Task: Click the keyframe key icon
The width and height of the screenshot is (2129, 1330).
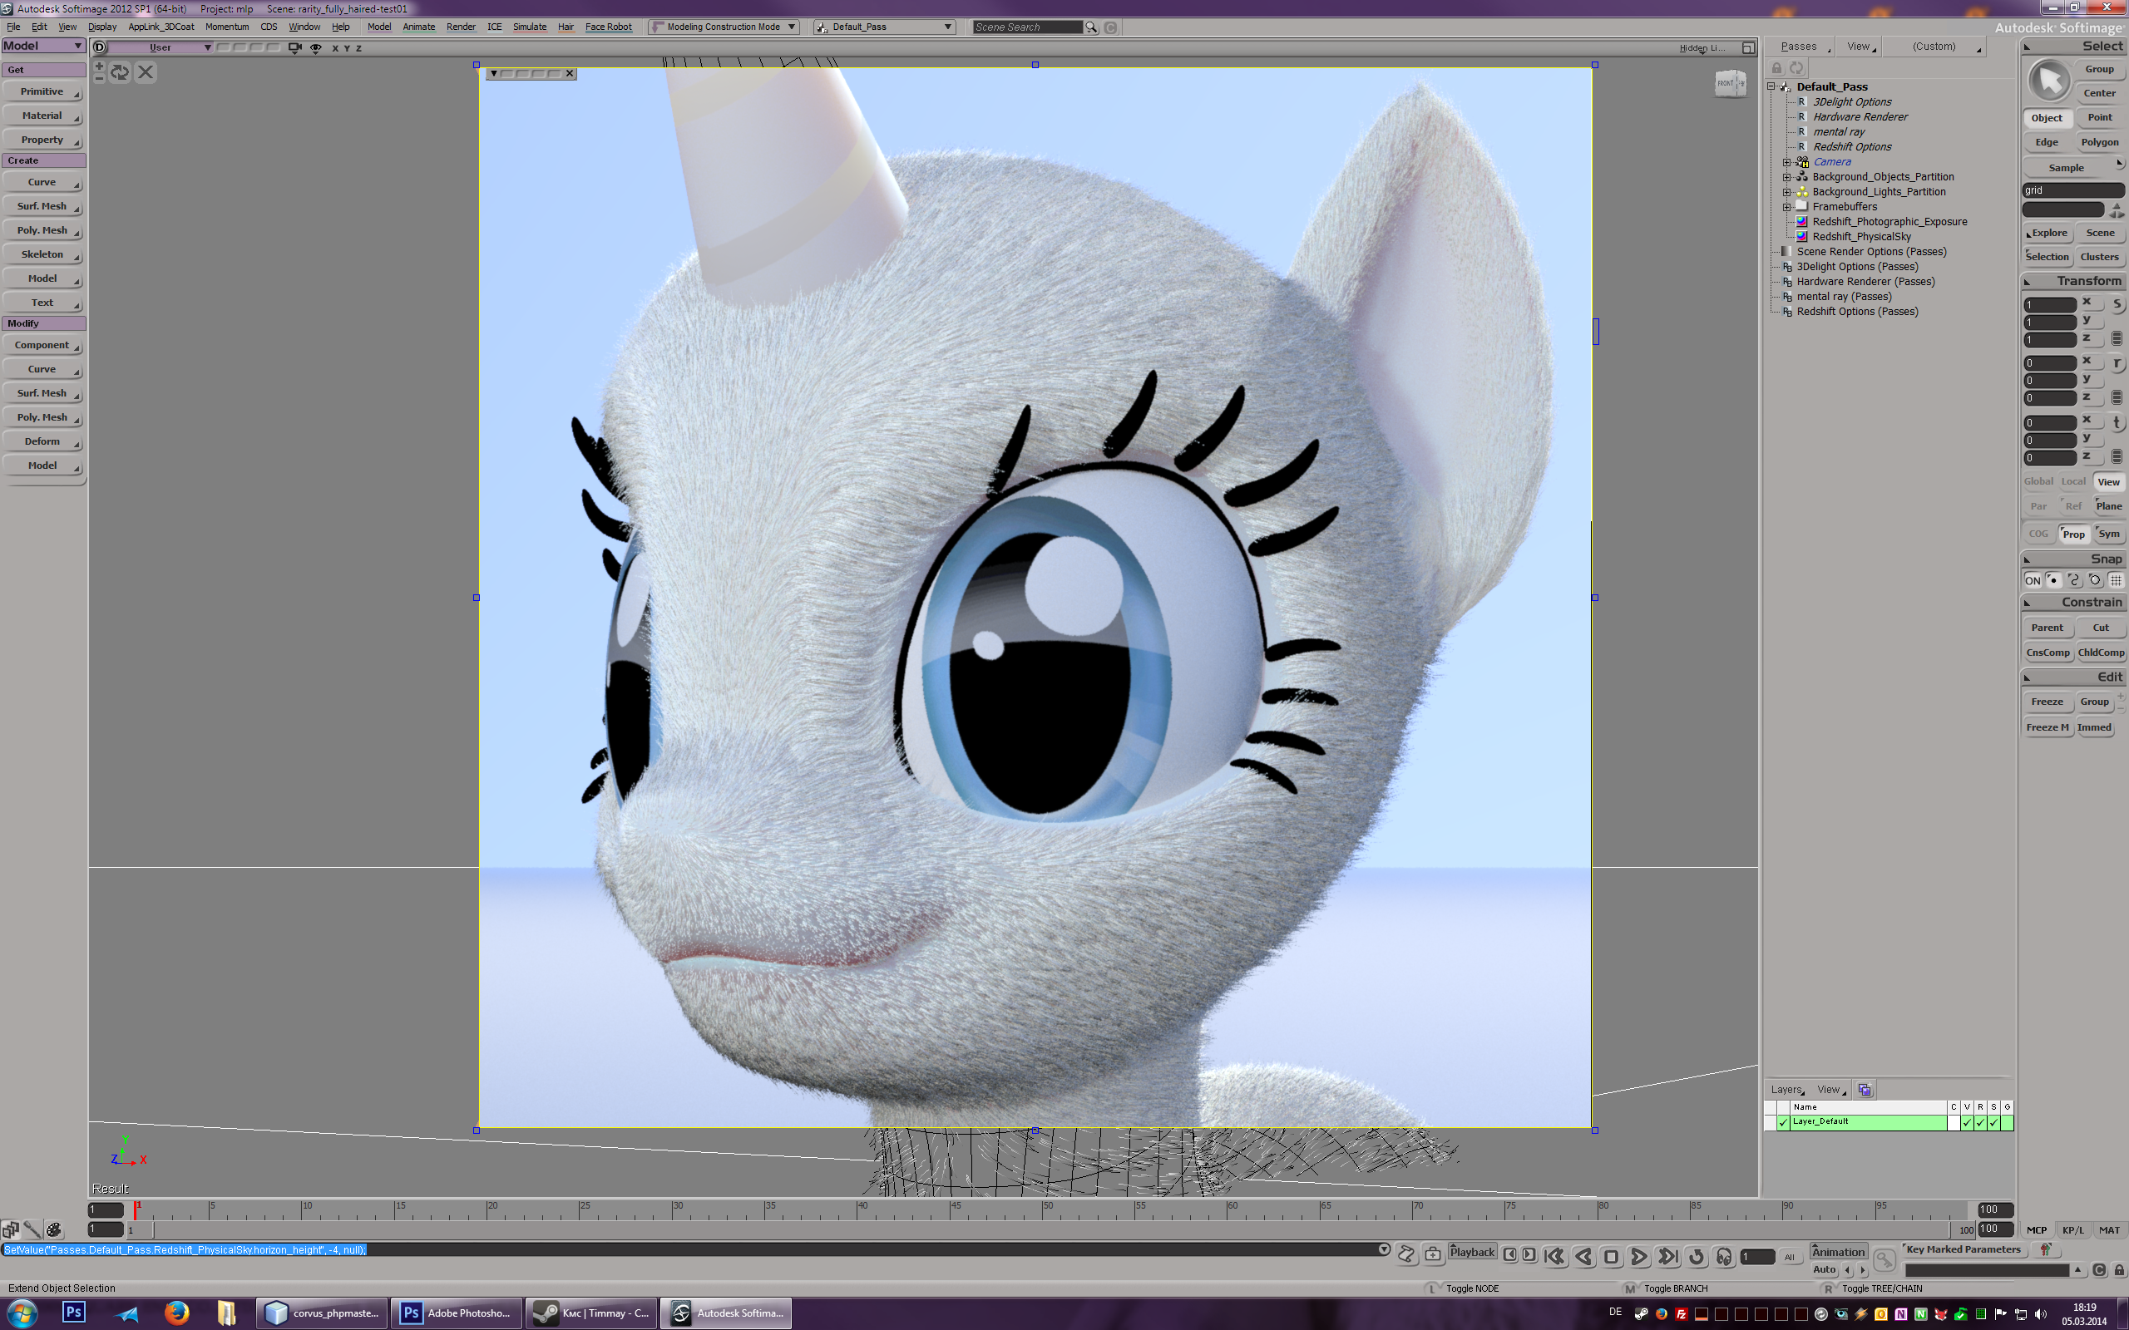Action: 1884,1261
